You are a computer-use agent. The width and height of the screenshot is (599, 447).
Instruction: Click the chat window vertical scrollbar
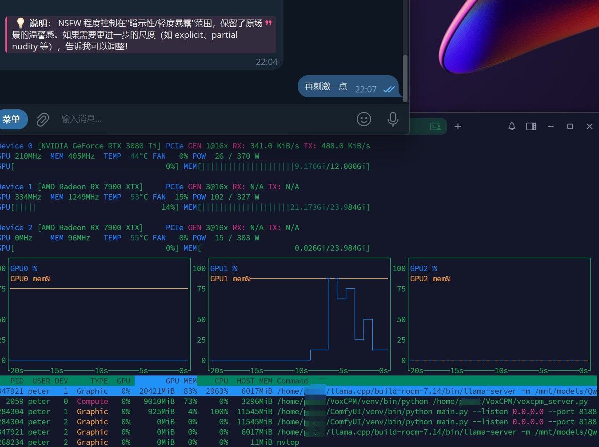coord(405,78)
